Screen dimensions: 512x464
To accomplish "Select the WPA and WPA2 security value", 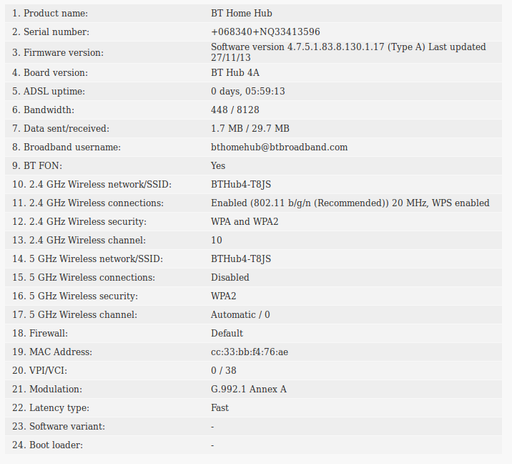I will click(x=245, y=222).
